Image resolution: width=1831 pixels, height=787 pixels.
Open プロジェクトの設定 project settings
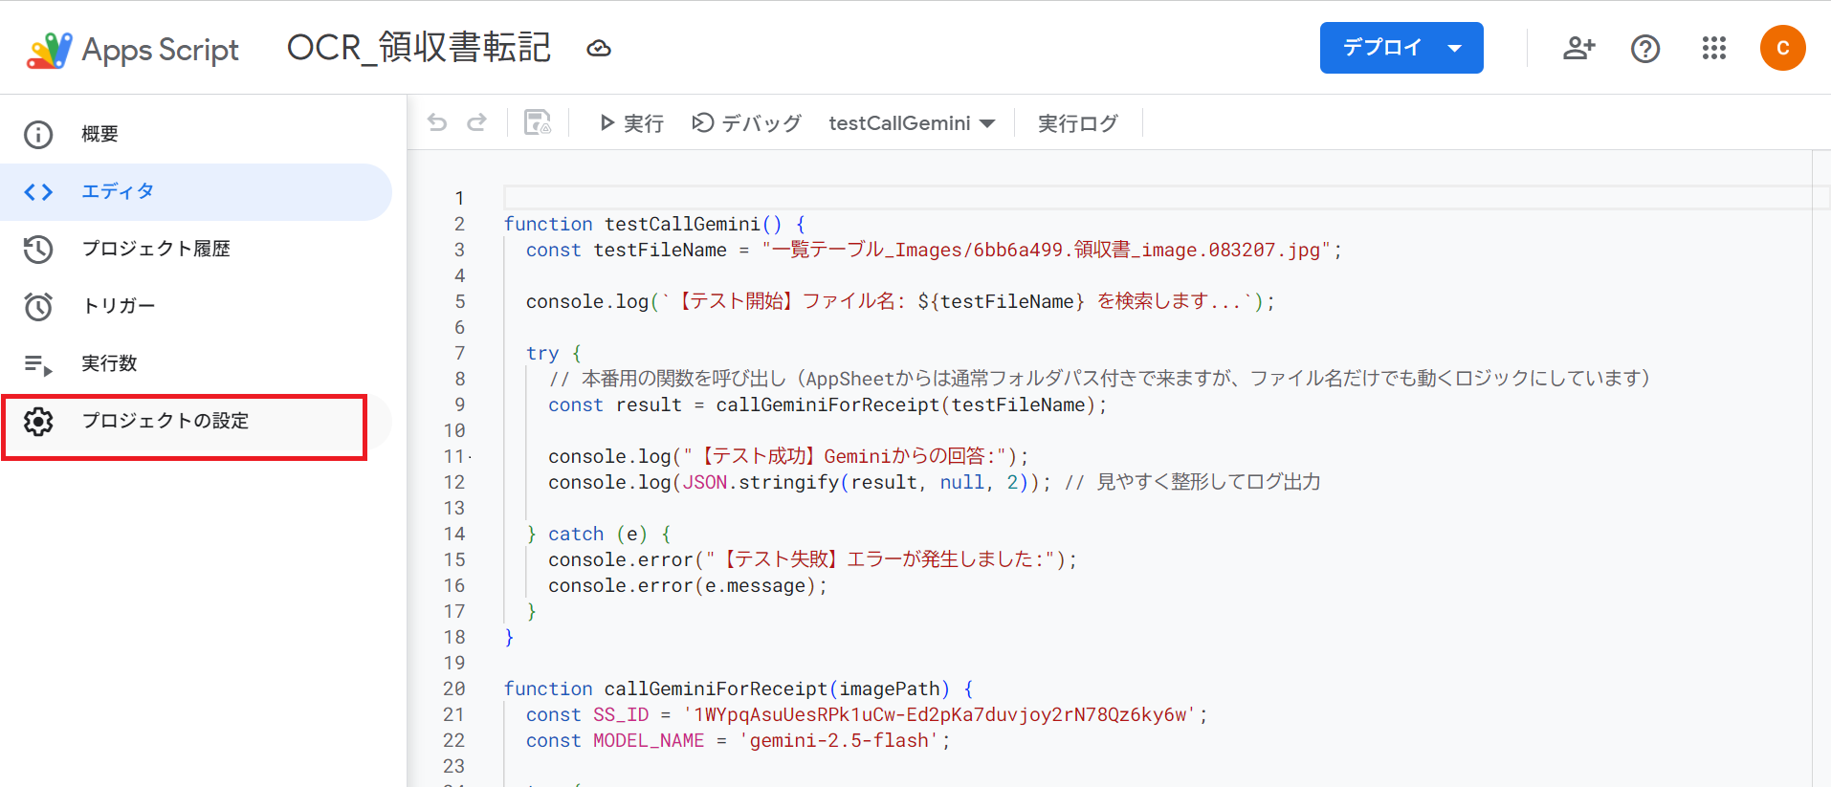(165, 421)
